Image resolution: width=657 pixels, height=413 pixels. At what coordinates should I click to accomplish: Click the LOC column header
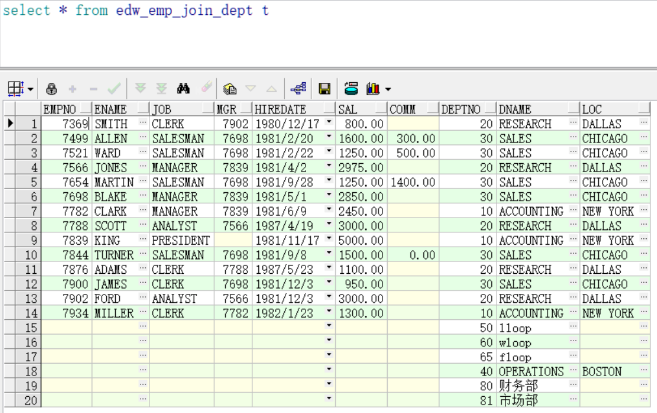(615, 109)
